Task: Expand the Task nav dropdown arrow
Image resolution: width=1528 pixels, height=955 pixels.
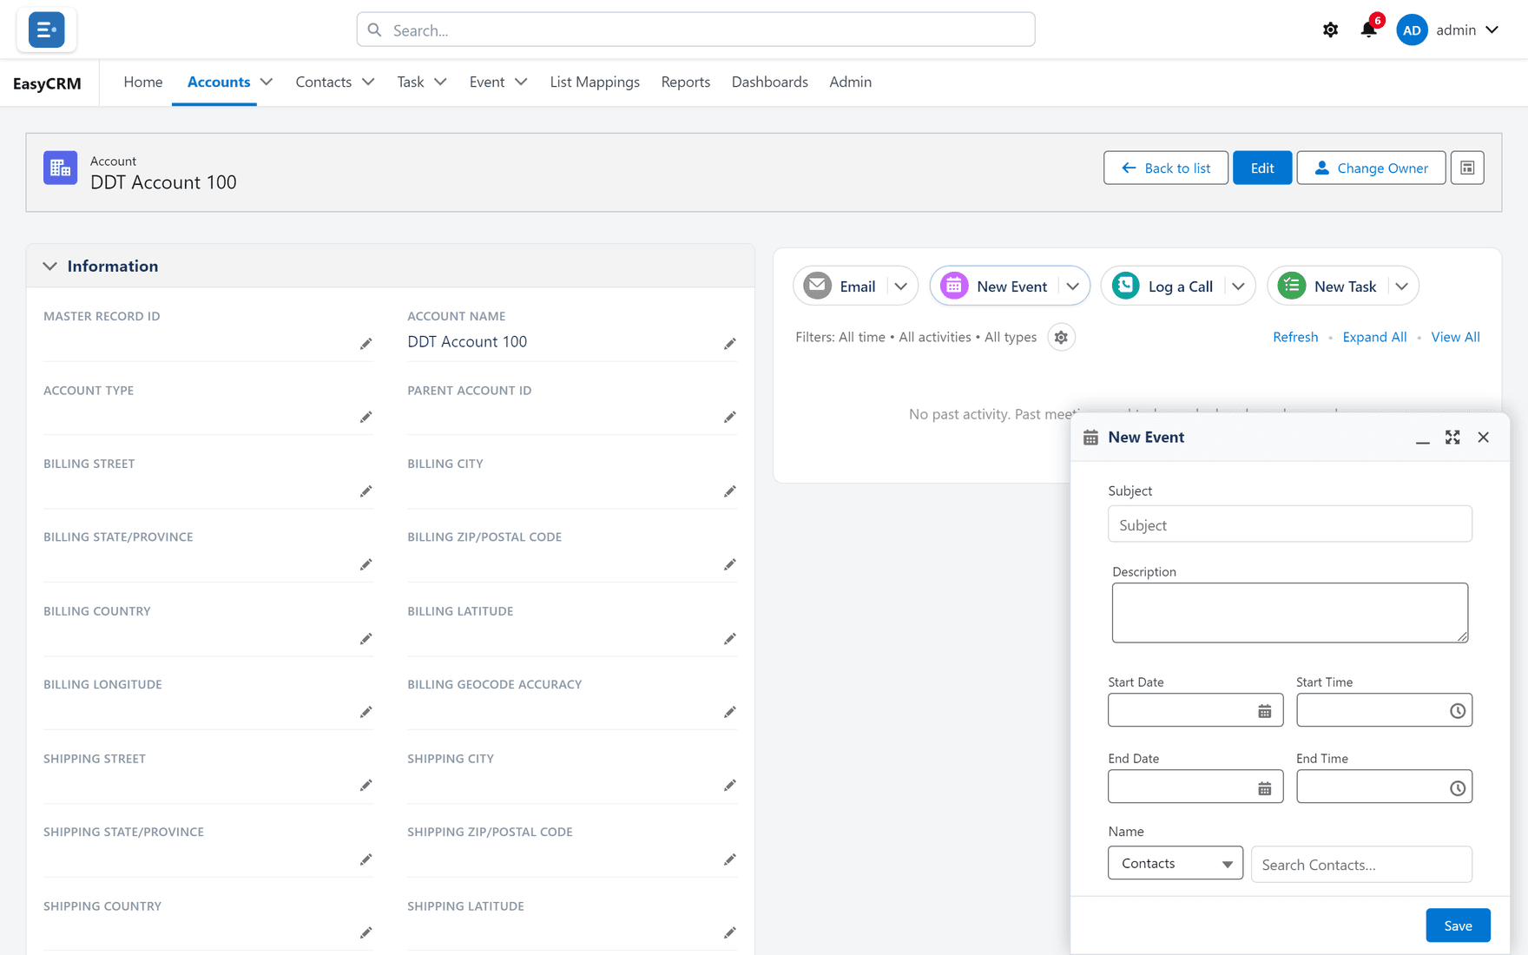Action: point(440,82)
